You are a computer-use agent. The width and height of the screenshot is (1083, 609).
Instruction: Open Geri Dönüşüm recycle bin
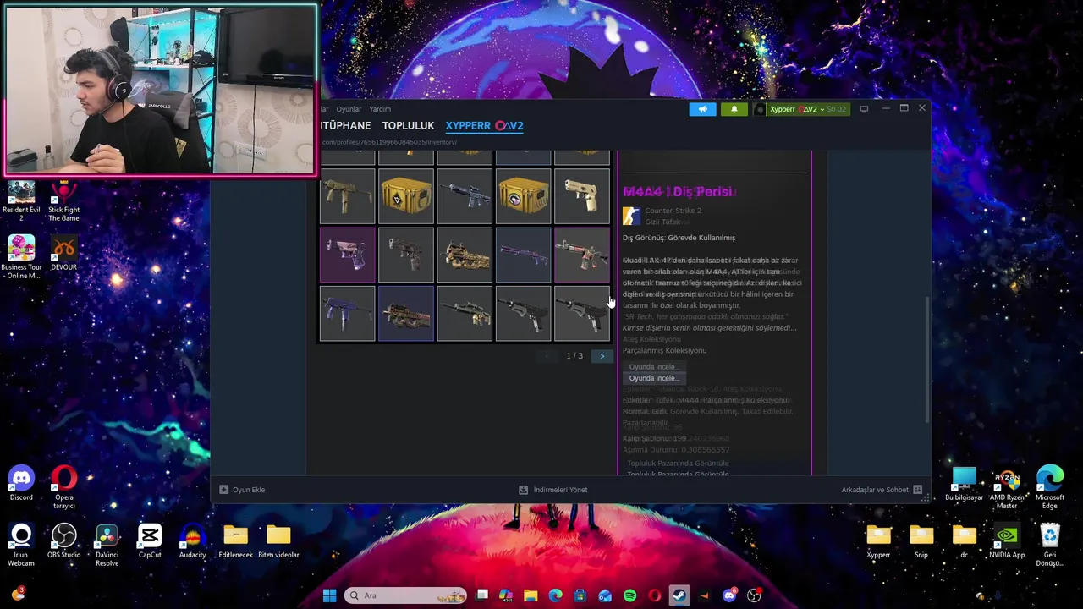pos(1050,545)
